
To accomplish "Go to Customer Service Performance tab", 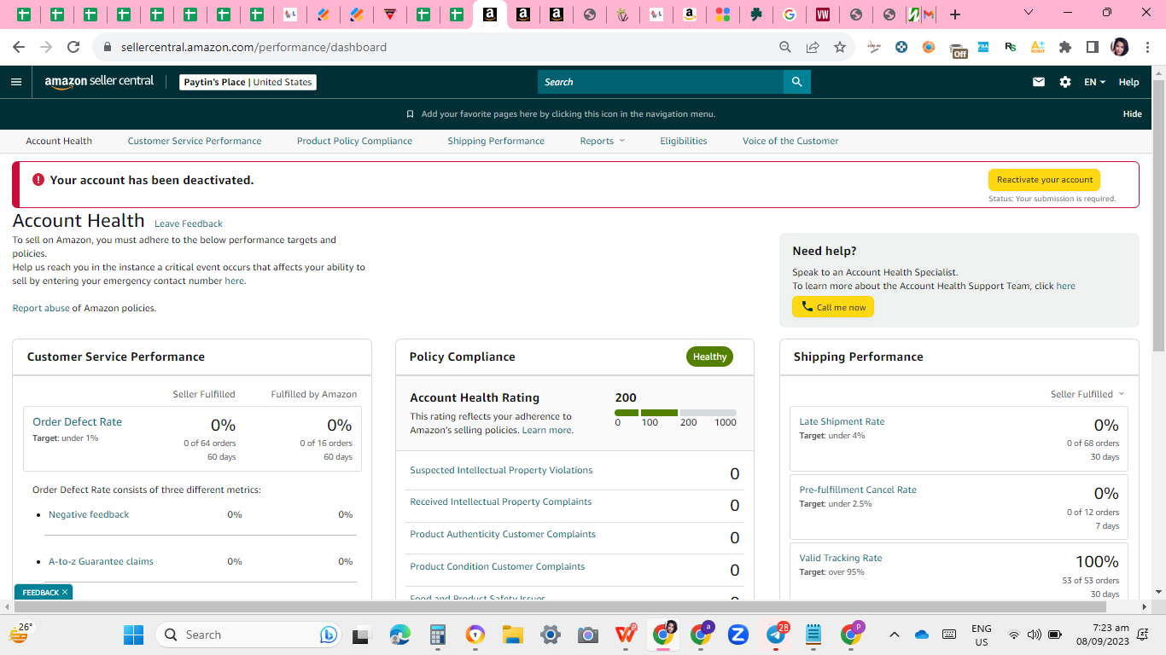I will click(x=195, y=141).
